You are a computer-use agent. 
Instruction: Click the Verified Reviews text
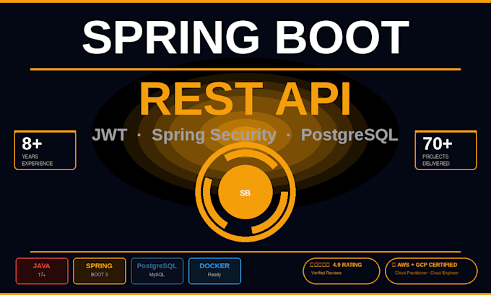[326, 273]
